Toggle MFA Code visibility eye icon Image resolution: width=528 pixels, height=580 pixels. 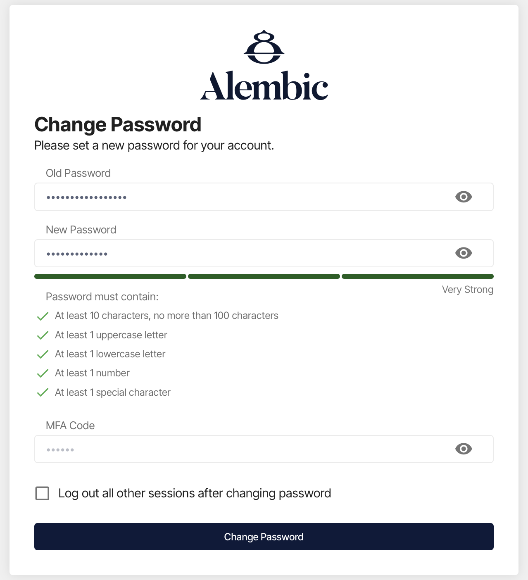[464, 449]
